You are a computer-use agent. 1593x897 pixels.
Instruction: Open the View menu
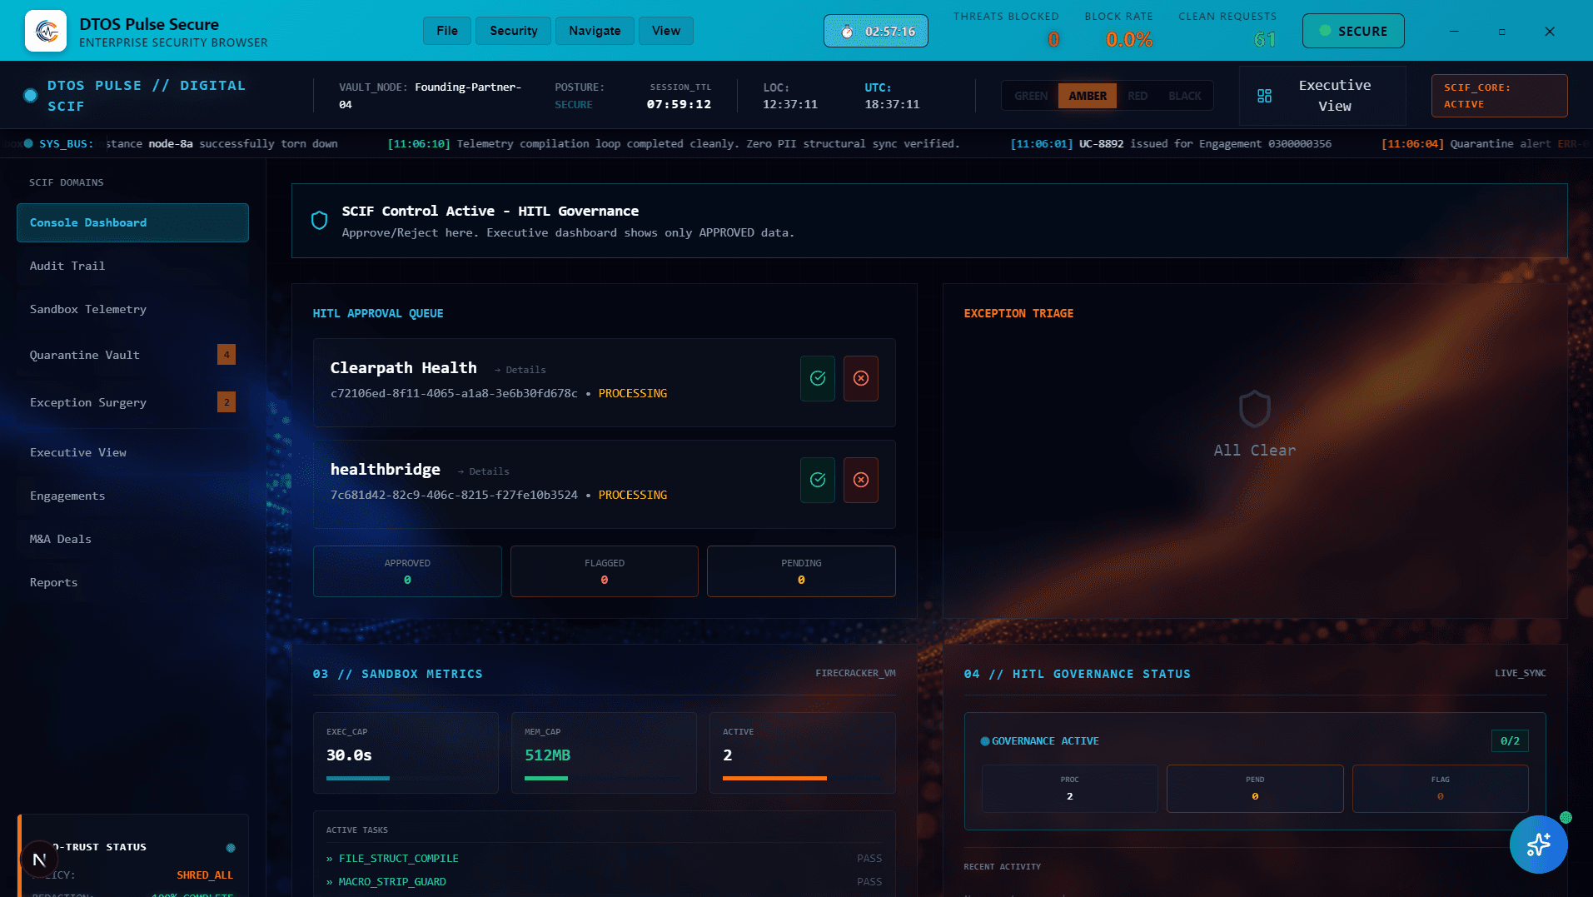pyautogui.click(x=665, y=31)
